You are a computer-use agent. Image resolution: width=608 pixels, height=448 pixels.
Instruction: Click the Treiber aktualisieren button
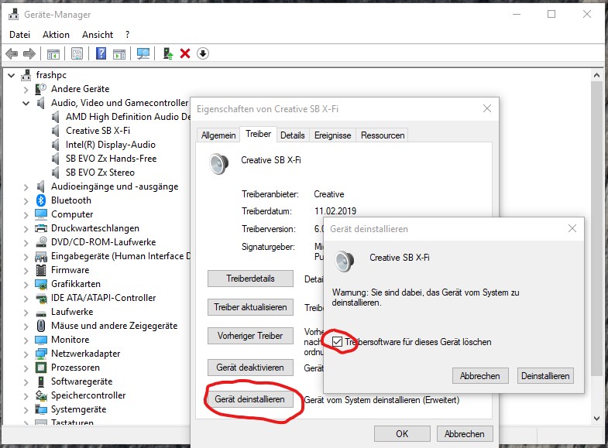(250, 307)
